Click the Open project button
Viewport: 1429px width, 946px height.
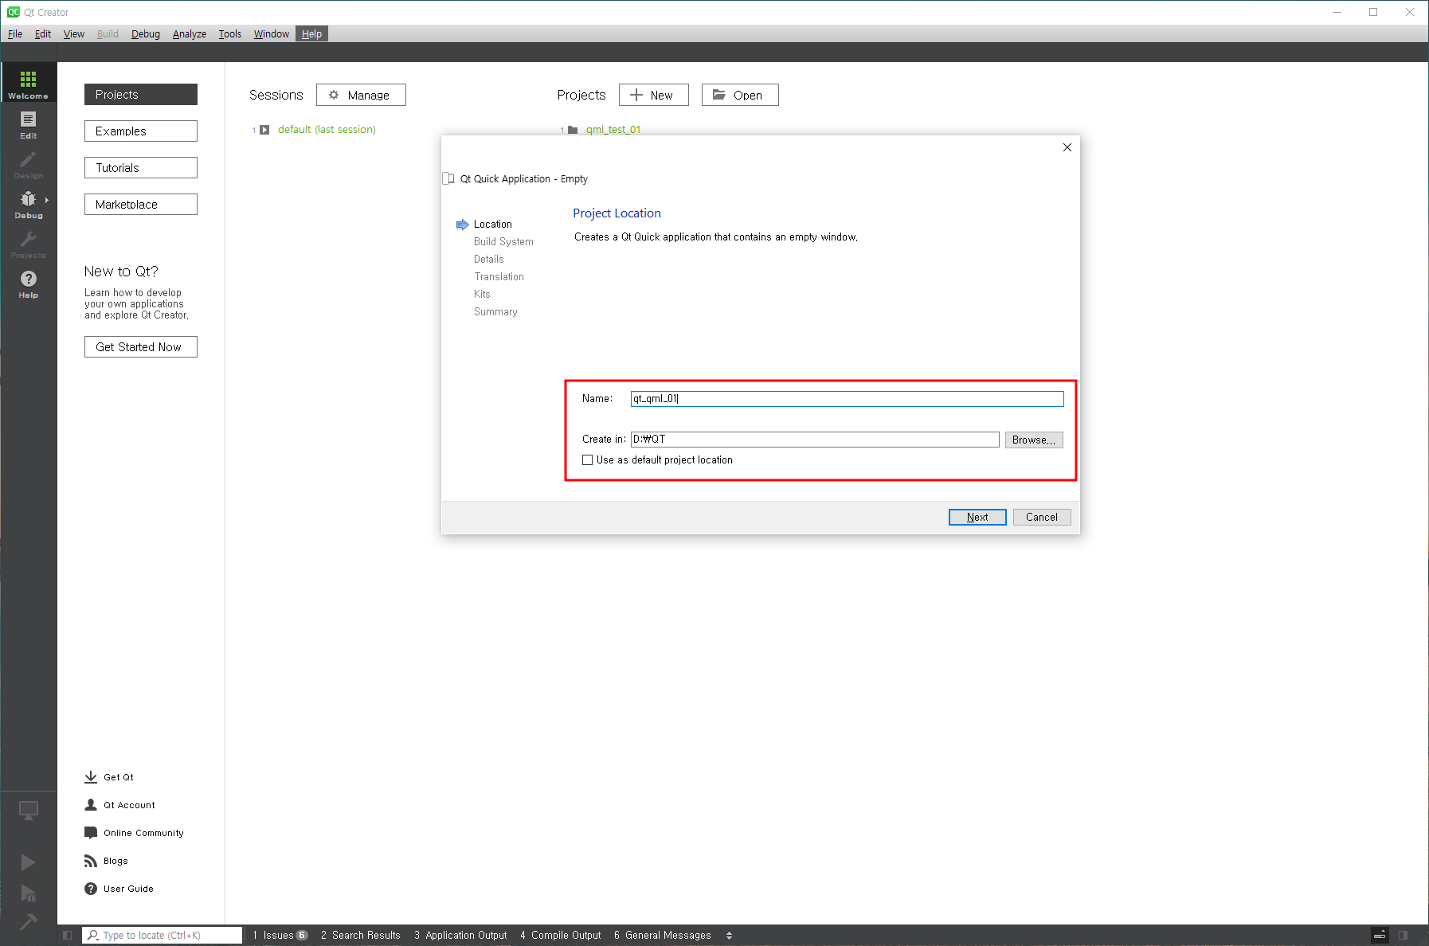click(740, 95)
